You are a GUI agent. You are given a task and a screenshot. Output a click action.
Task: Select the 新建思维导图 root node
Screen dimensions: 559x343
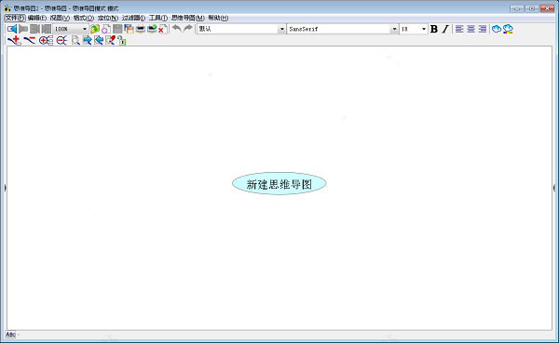point(279,184)
